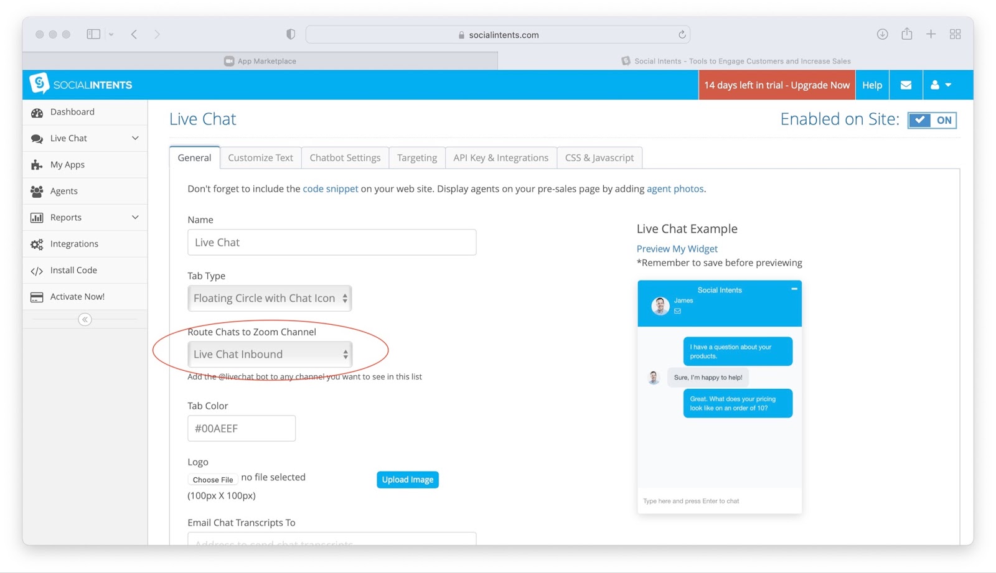Click the email icon under James in preview
The height and width of the screenshot is (573, 996).
pos(677,311)
